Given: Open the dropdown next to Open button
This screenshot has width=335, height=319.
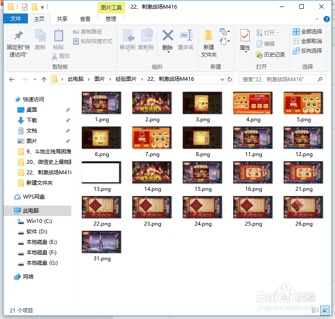Looking at the screenshot, I should (x=278, y=33).
